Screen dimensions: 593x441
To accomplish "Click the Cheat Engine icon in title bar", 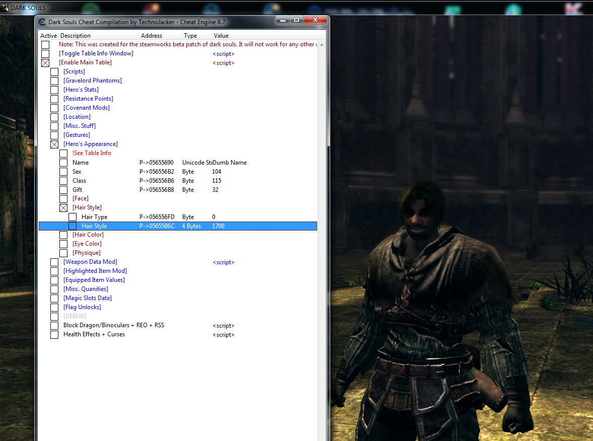I will 42,22.
